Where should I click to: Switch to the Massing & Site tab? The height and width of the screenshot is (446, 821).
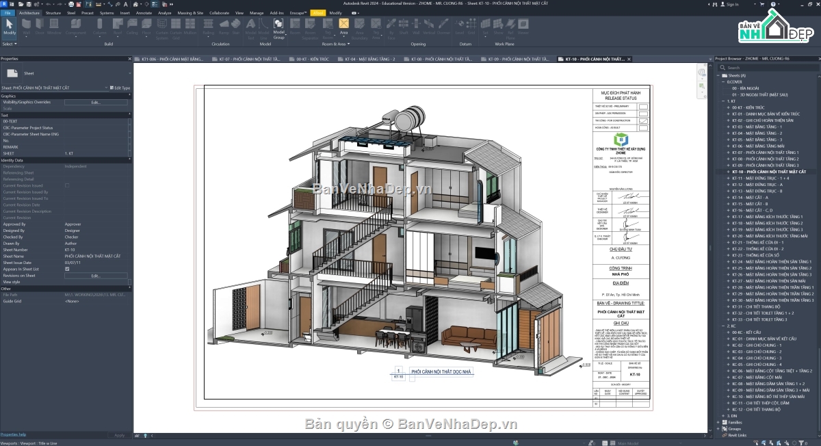point(190,12)
